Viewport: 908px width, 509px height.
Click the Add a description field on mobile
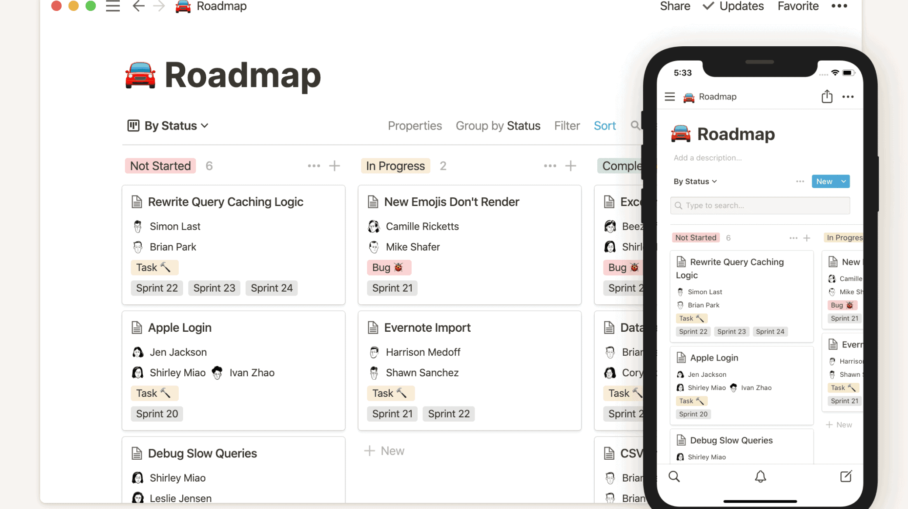(707, 158)
